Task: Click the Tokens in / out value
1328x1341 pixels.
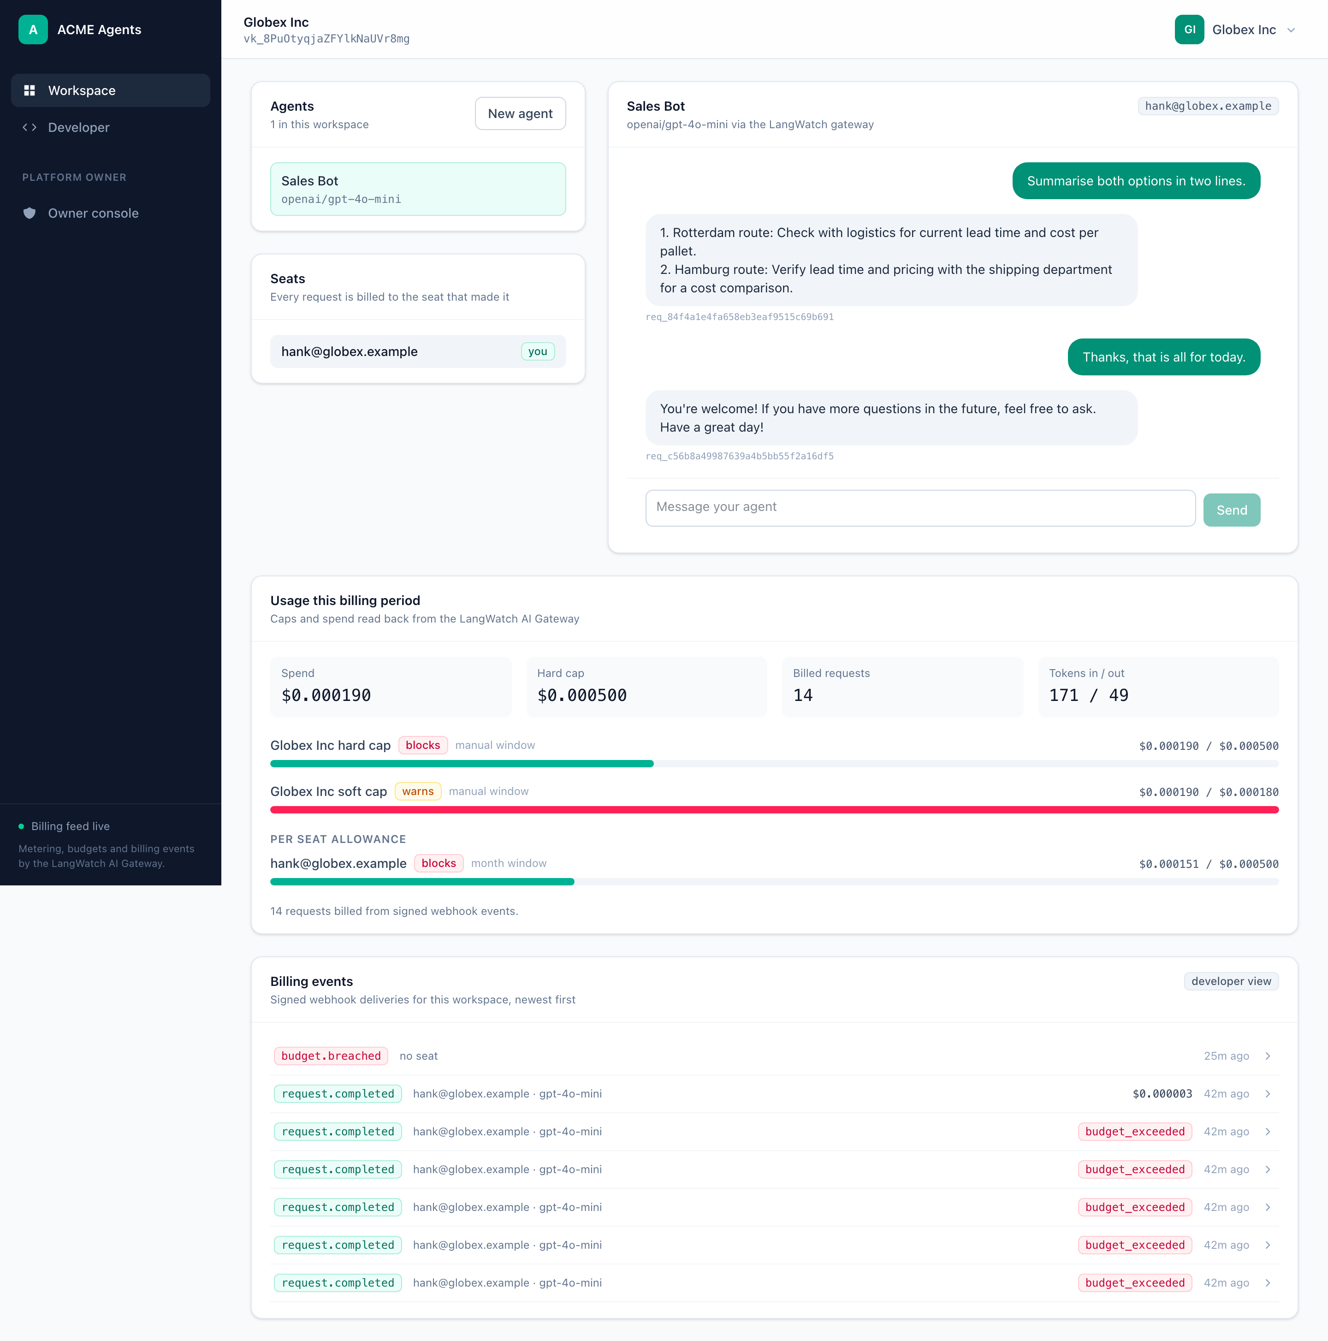Action: [1089, 695]
